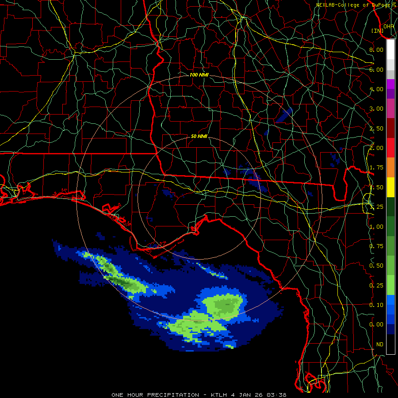Click the 0.00 legend value
Viewport: 398px width, 398px height.
pos(376,325)
